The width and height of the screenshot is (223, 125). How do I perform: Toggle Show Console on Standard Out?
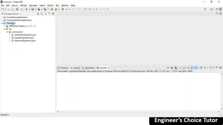click(192, 68)
